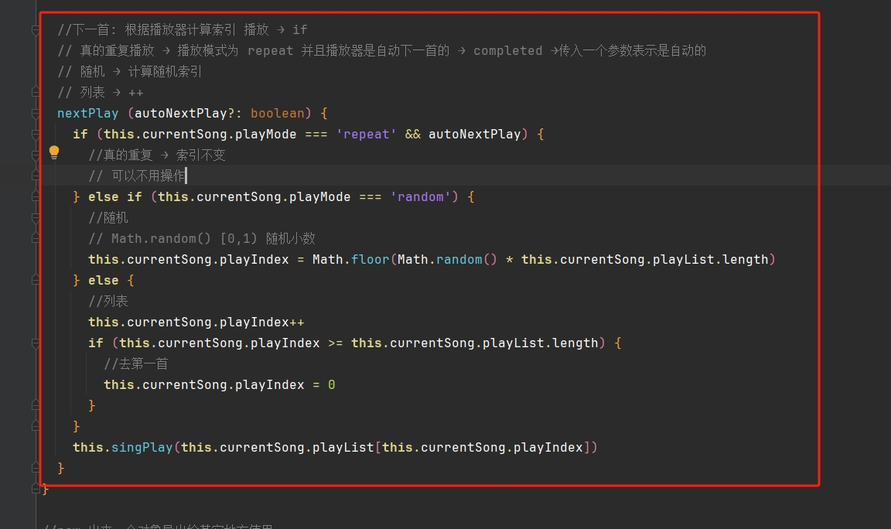
Task: Click the 'repeat' string literal
Action: [366, 134]
